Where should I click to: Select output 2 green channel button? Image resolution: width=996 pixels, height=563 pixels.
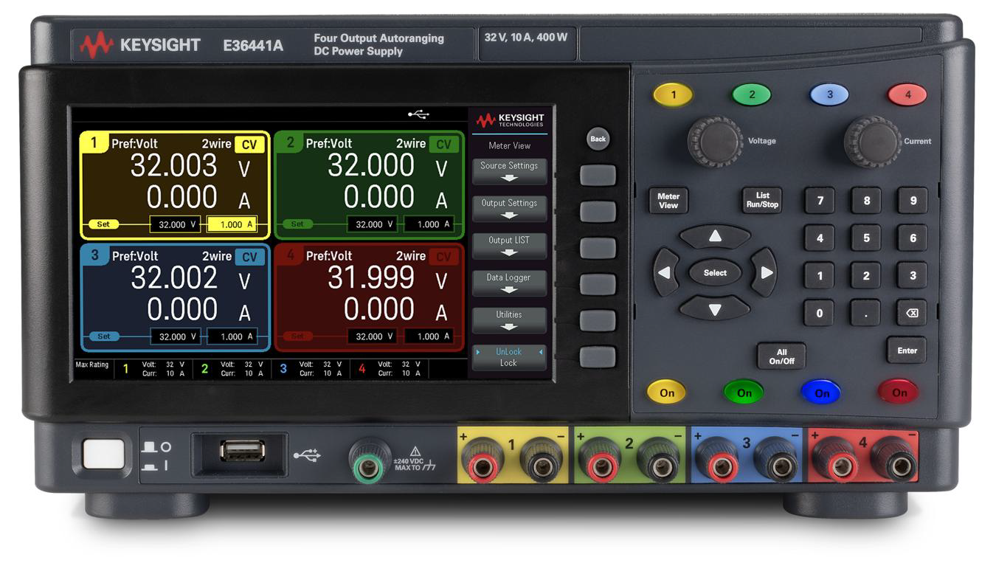(x=751, y=94)
